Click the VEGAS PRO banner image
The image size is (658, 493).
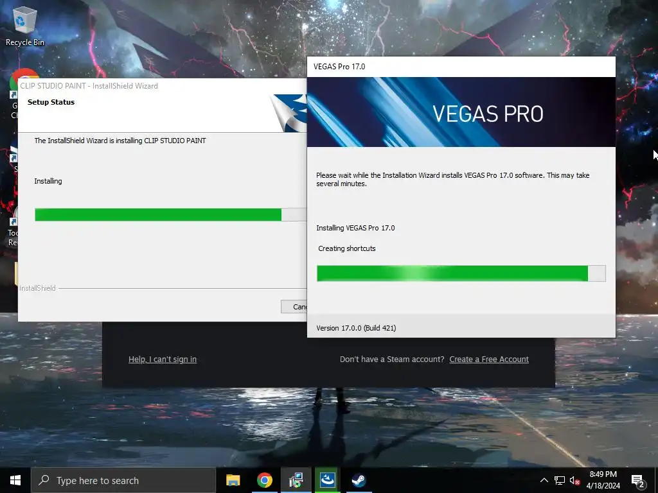461,112
